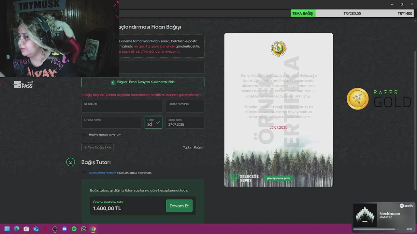Viewport: 417px width, 234px height.
Task: Click the 'TEMA BAĞIŞ' green label
Action: pos(303,14)
